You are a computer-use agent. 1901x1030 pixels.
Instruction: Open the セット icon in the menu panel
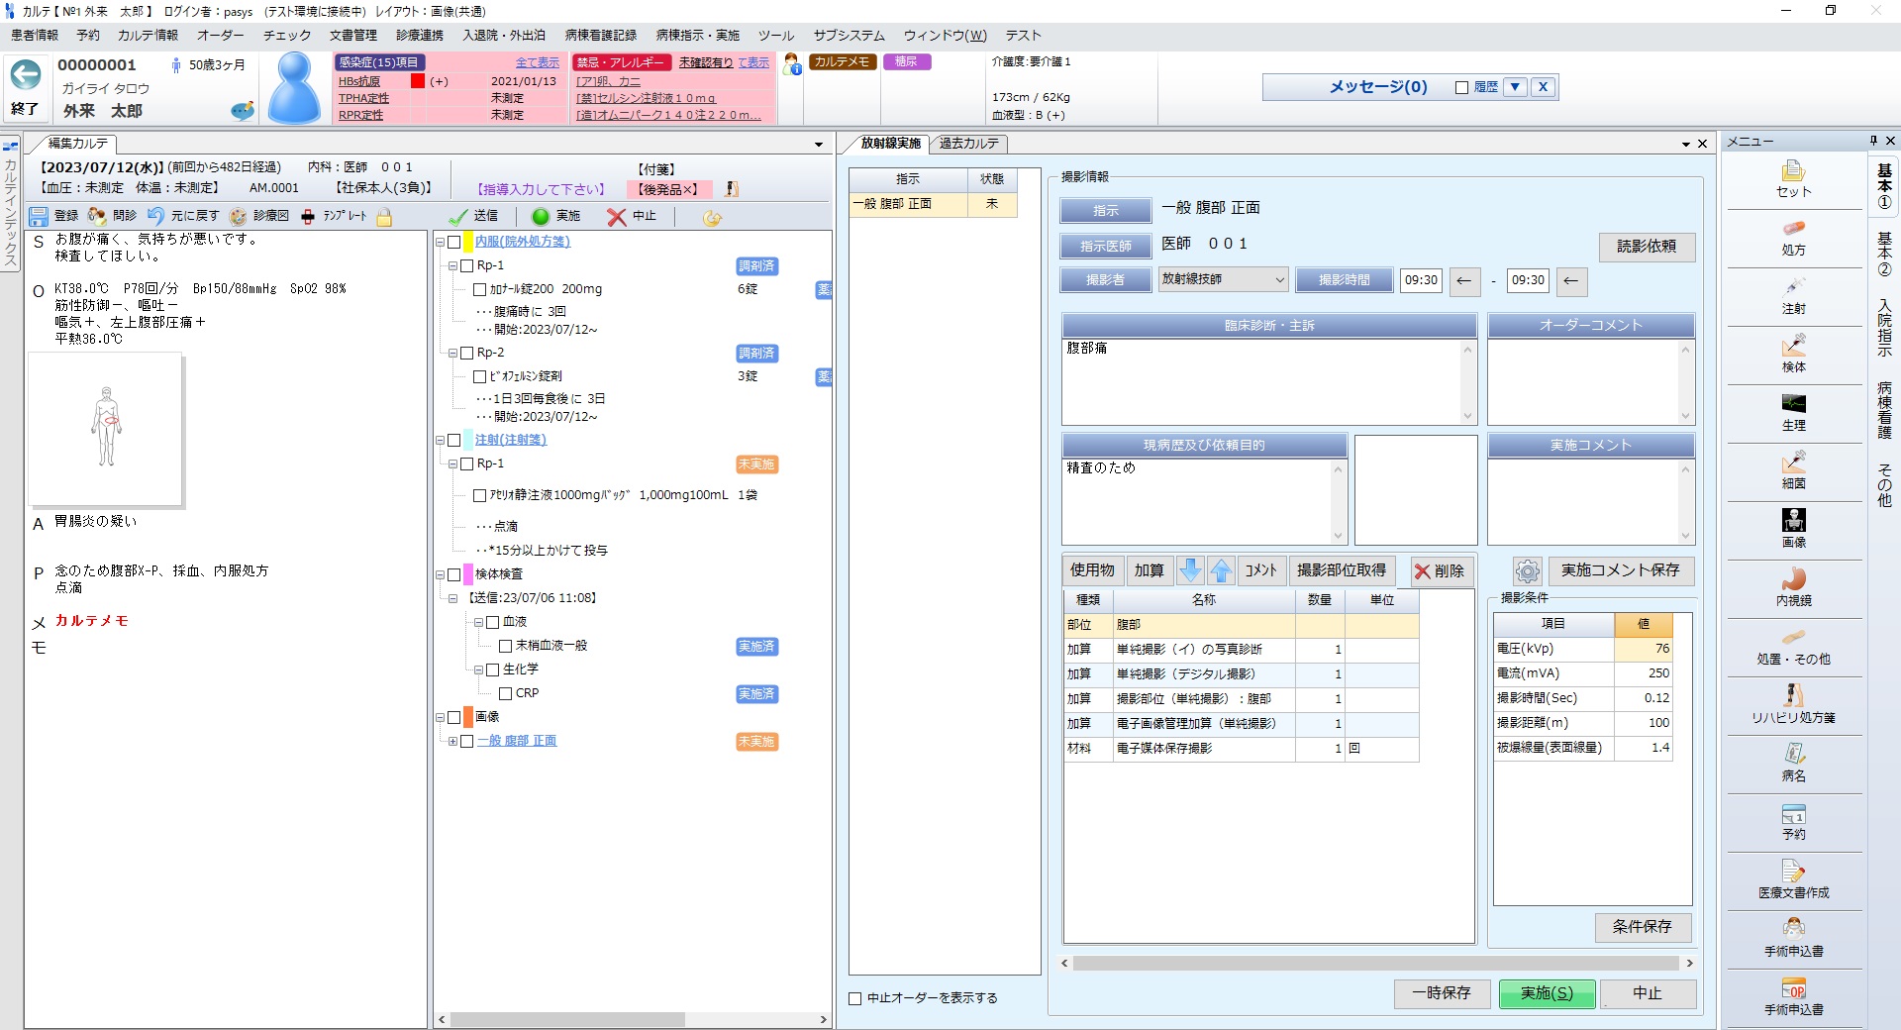(x=1793, y=171)
